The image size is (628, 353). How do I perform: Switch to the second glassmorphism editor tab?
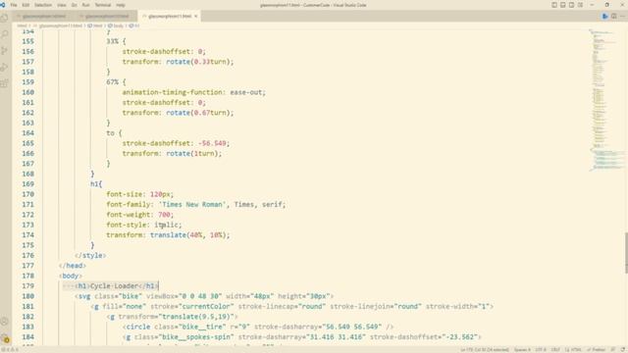(106, 17)
